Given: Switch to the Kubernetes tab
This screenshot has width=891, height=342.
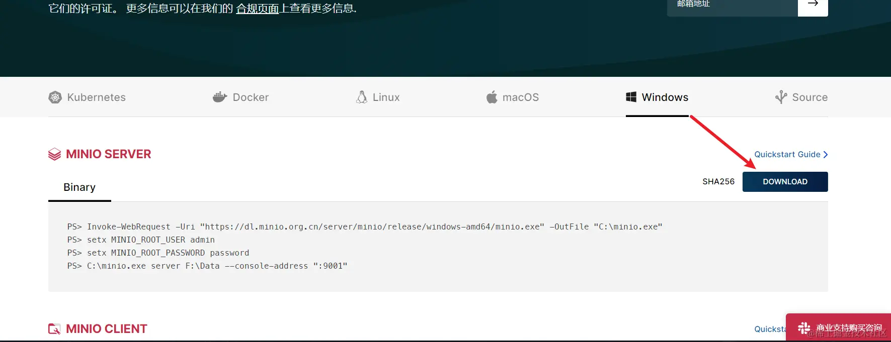Looking at the screenshot, I should point(87,97).
